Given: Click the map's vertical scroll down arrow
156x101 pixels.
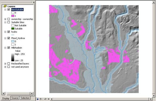Looking at the screenshot, I should (x=154, y=96).
